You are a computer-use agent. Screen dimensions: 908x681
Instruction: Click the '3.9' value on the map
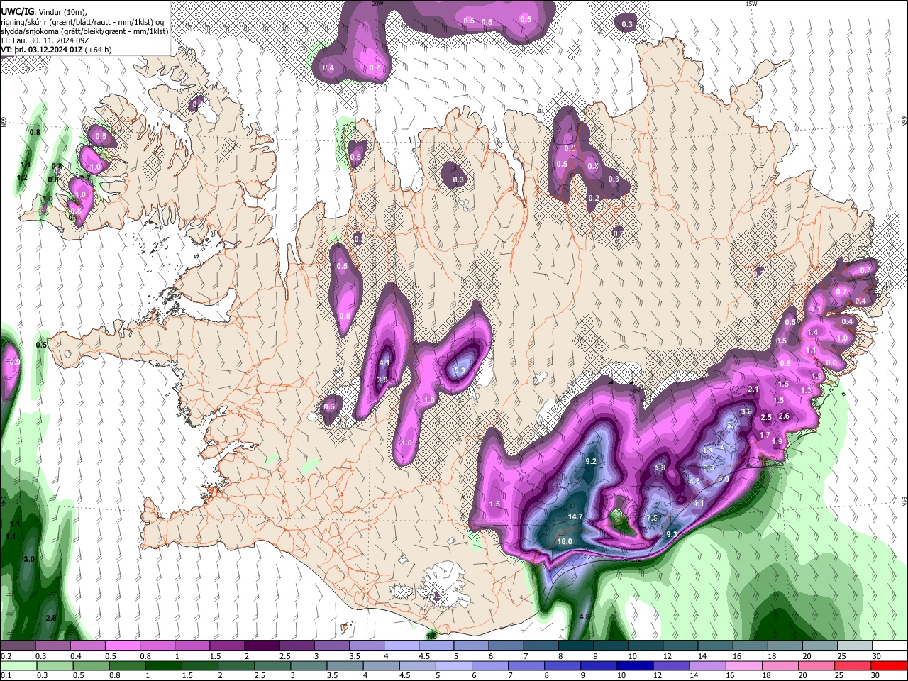(382, 380)
